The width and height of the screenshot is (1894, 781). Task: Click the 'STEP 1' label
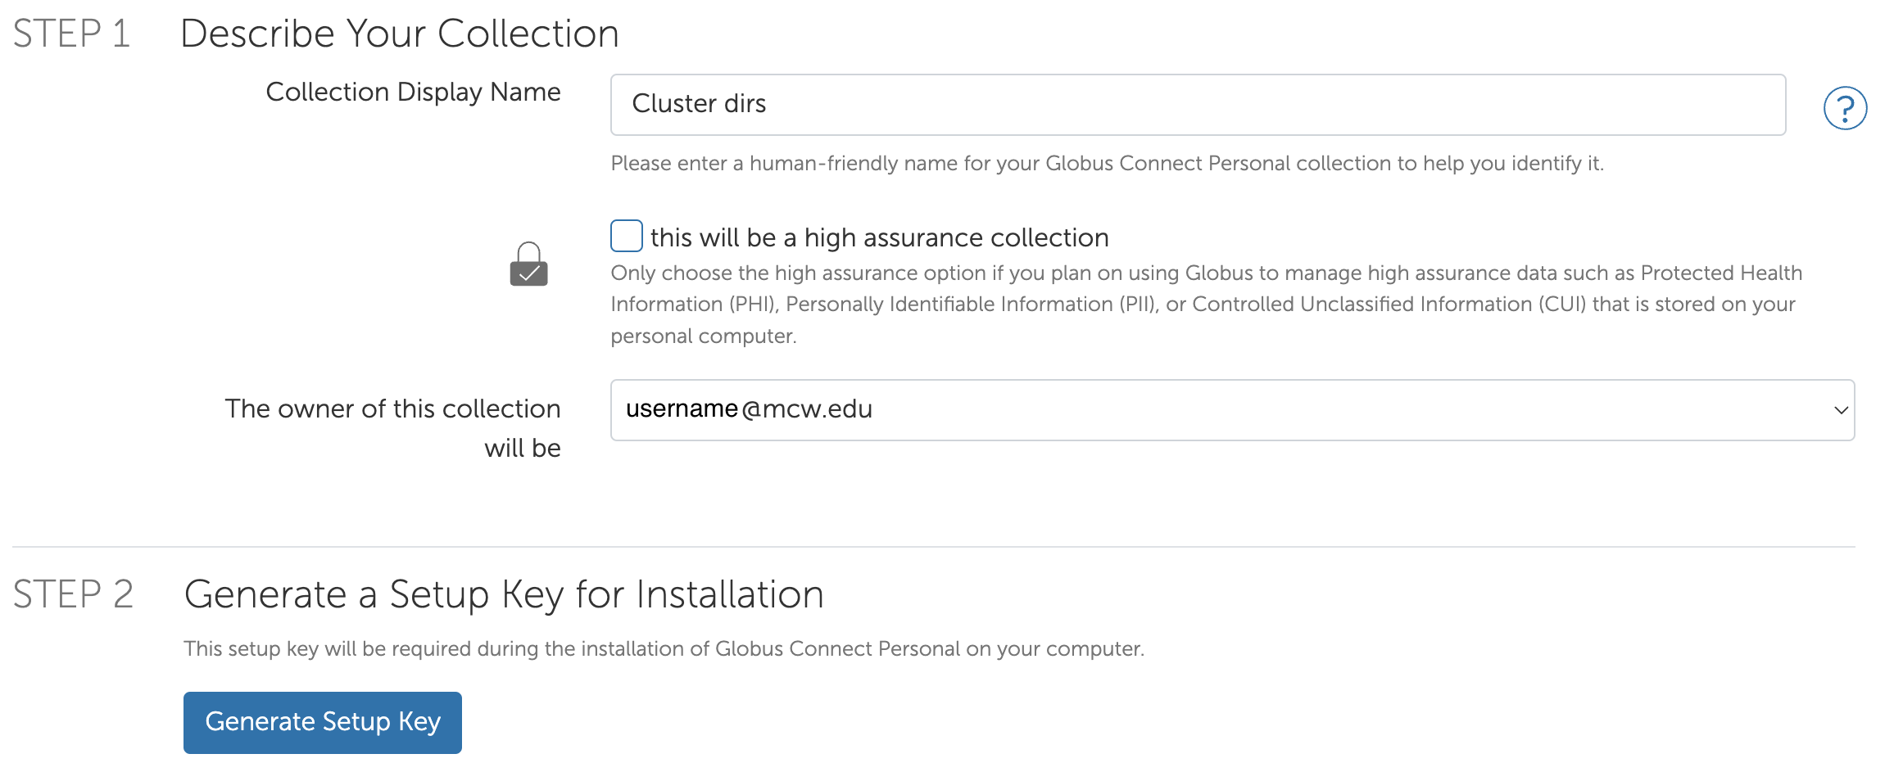point(71,34)
